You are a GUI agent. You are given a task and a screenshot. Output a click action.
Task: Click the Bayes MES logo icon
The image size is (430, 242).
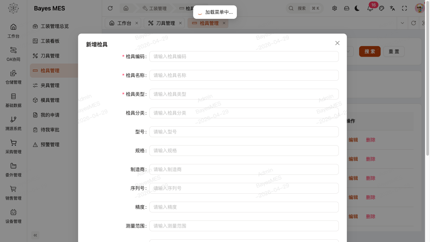coord(13,8)
